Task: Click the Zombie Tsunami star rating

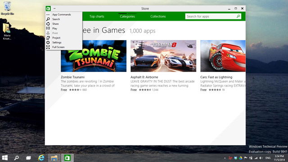Action: tap(75, 90)
